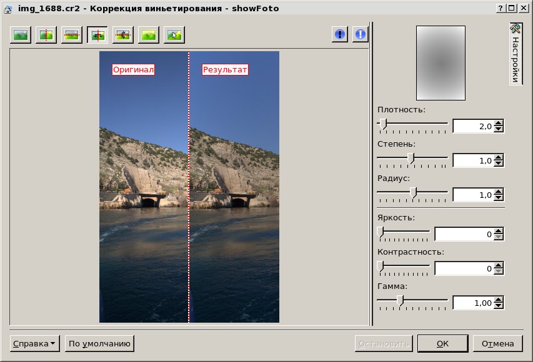Click the title bar help question-mark button
Viewport: 533px width, 362px height.
tap(501, 8)
